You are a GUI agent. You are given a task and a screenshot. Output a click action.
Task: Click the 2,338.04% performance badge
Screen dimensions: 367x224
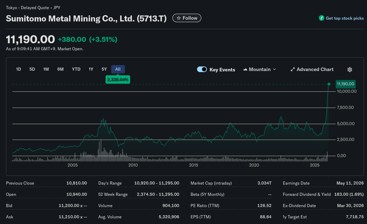point(118,80)
